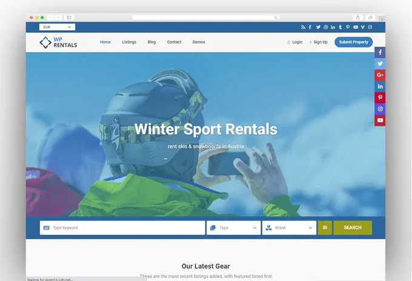The height and width of the screenshot is (281, 412).
Task: Click the Our Latest Gear heading
Action: coord(206,266)
